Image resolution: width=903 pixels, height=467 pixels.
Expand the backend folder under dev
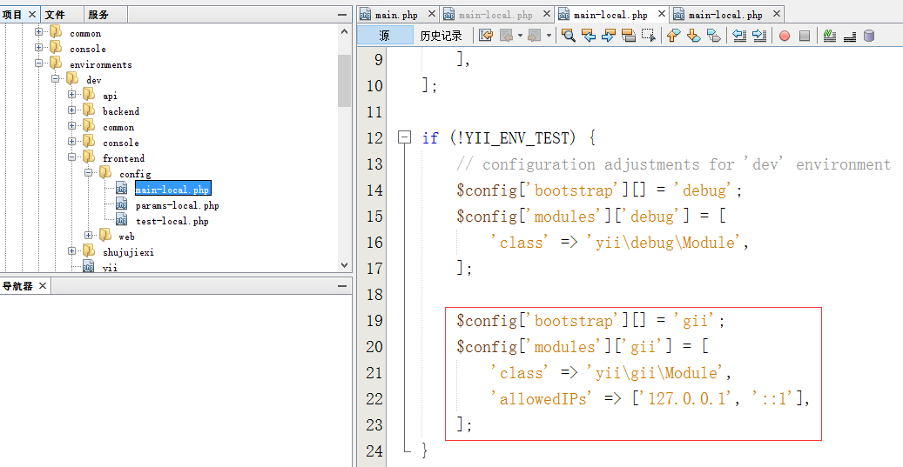coord(71,111)
